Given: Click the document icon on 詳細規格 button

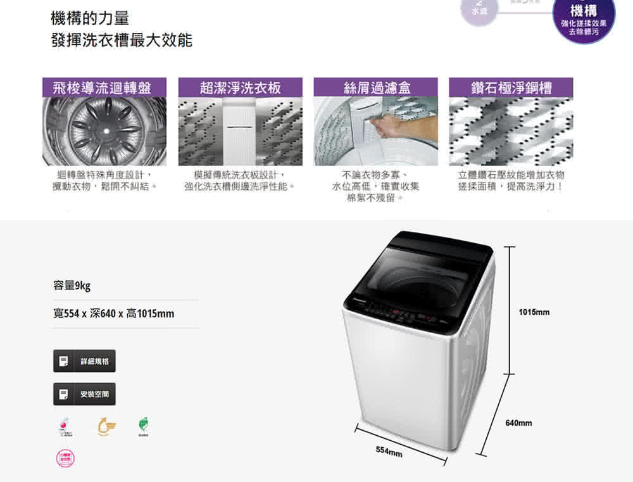Looking at the screenshot, I should 63,361.
